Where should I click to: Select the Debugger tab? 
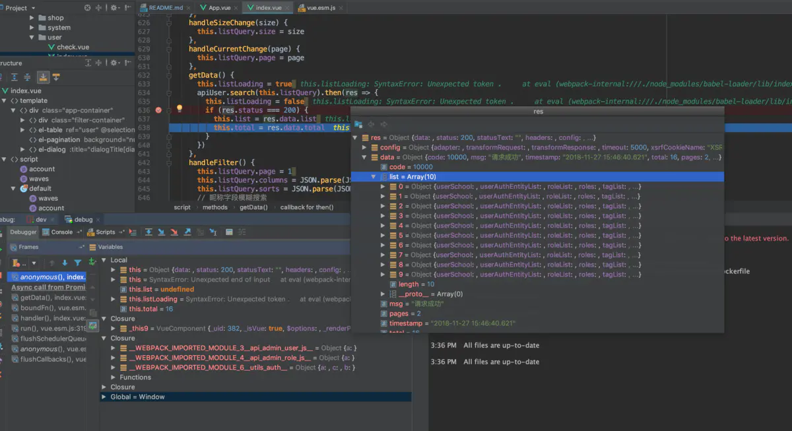point(24,232)
